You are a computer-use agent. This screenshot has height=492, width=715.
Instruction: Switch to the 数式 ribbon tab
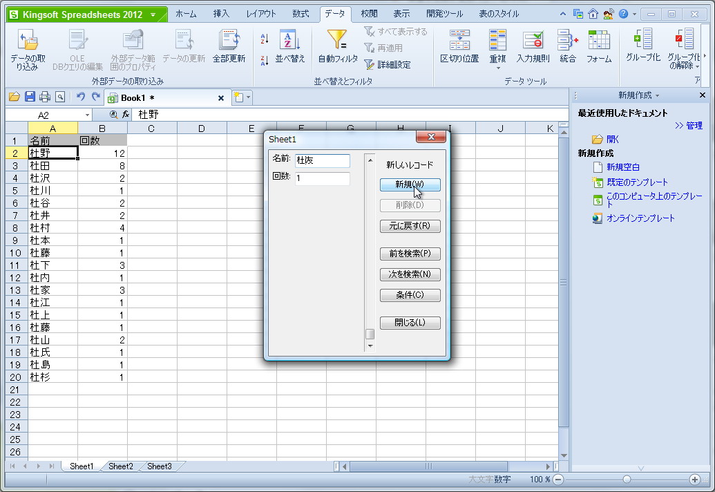[x=301, y=14]
